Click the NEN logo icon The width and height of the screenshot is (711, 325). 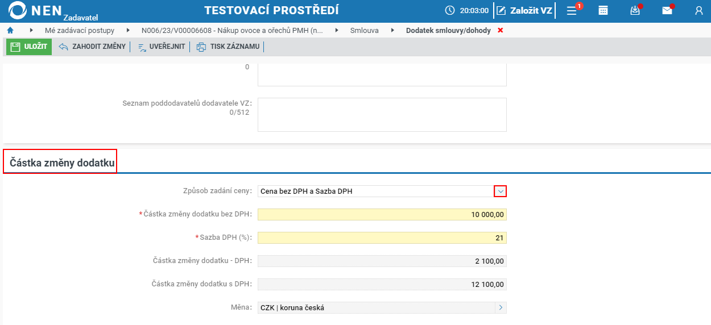pos(17,11)
